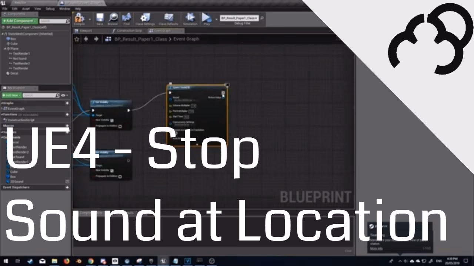Select the Box component in the tree
474x266 pixels.
pyautogui.click(x=13, y=39)
